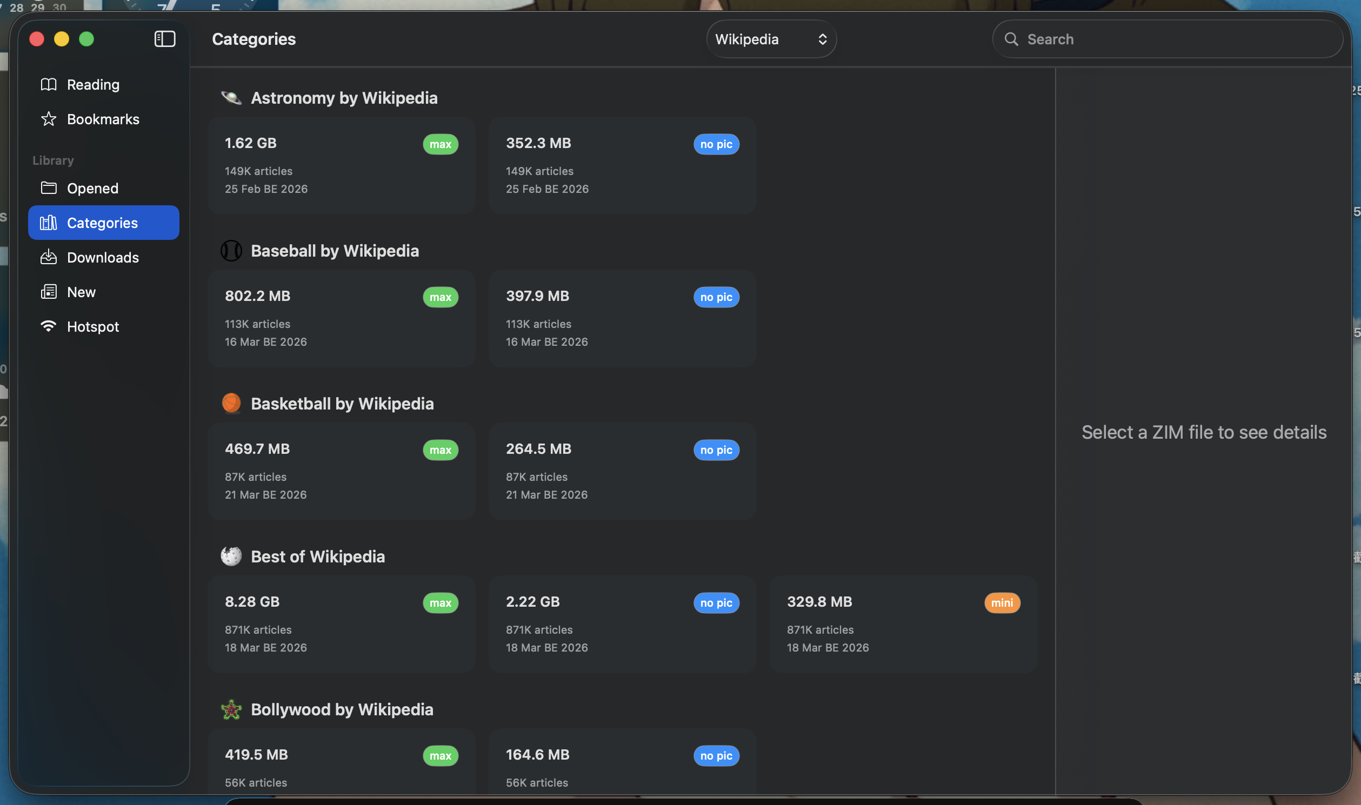
Task: Close the window with red button
Action: click(37, 39)
